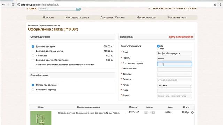This screenshot has height=125, width=223.
Task: Click the Фамилия input field
Action: click(x=175, y=75)
